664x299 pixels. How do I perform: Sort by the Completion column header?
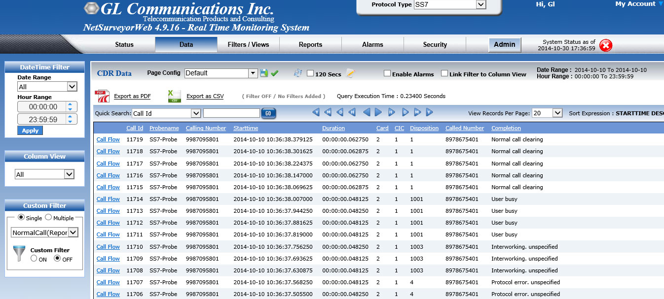tap(506, 128)
